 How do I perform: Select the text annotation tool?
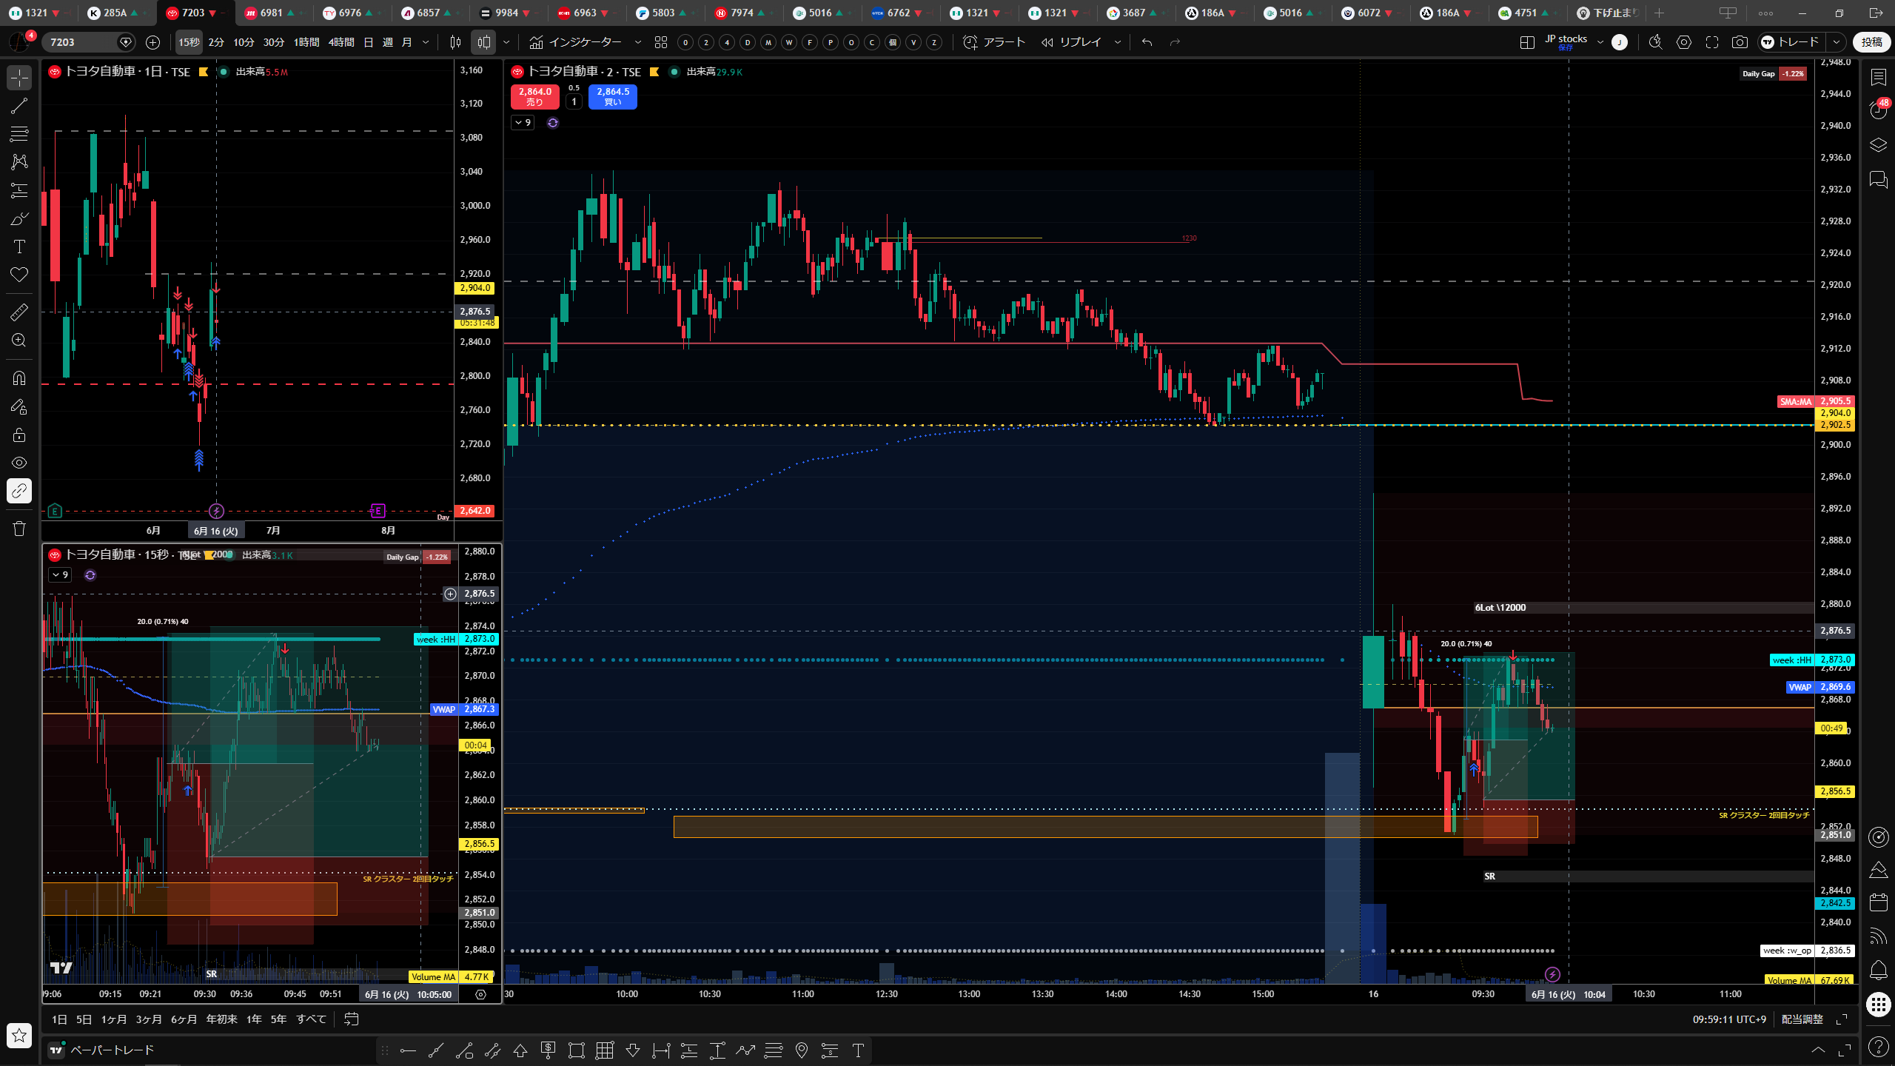coord(19,247)
